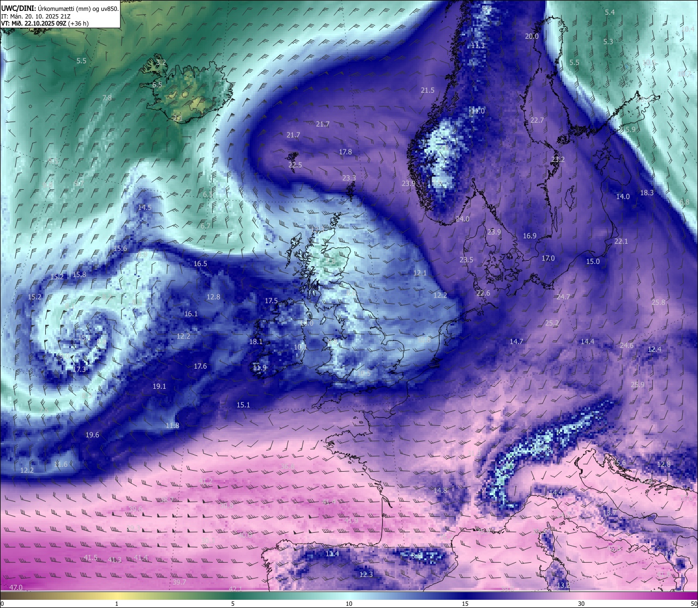The width and height of the screenshot is (698, 608).
Task: Click the map value 17.5
Action: (x=271, y=301)
